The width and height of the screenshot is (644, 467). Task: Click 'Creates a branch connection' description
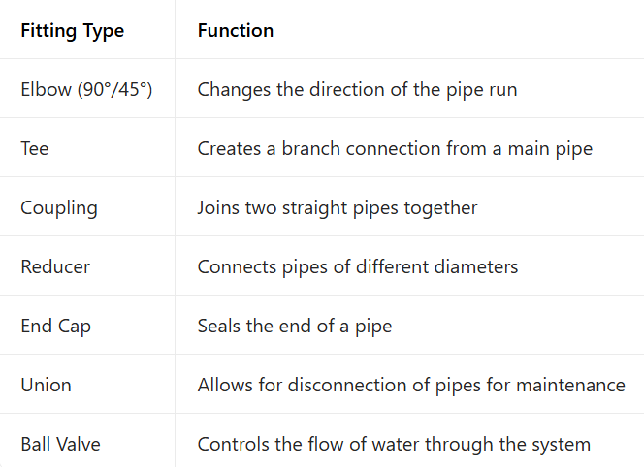[x=395, y=149]
